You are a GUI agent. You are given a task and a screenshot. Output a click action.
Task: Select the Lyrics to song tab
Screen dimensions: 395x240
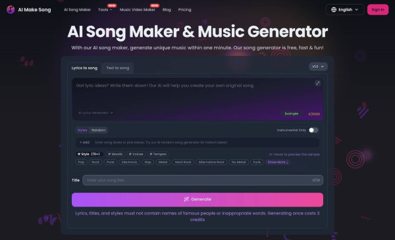(84, 68)
